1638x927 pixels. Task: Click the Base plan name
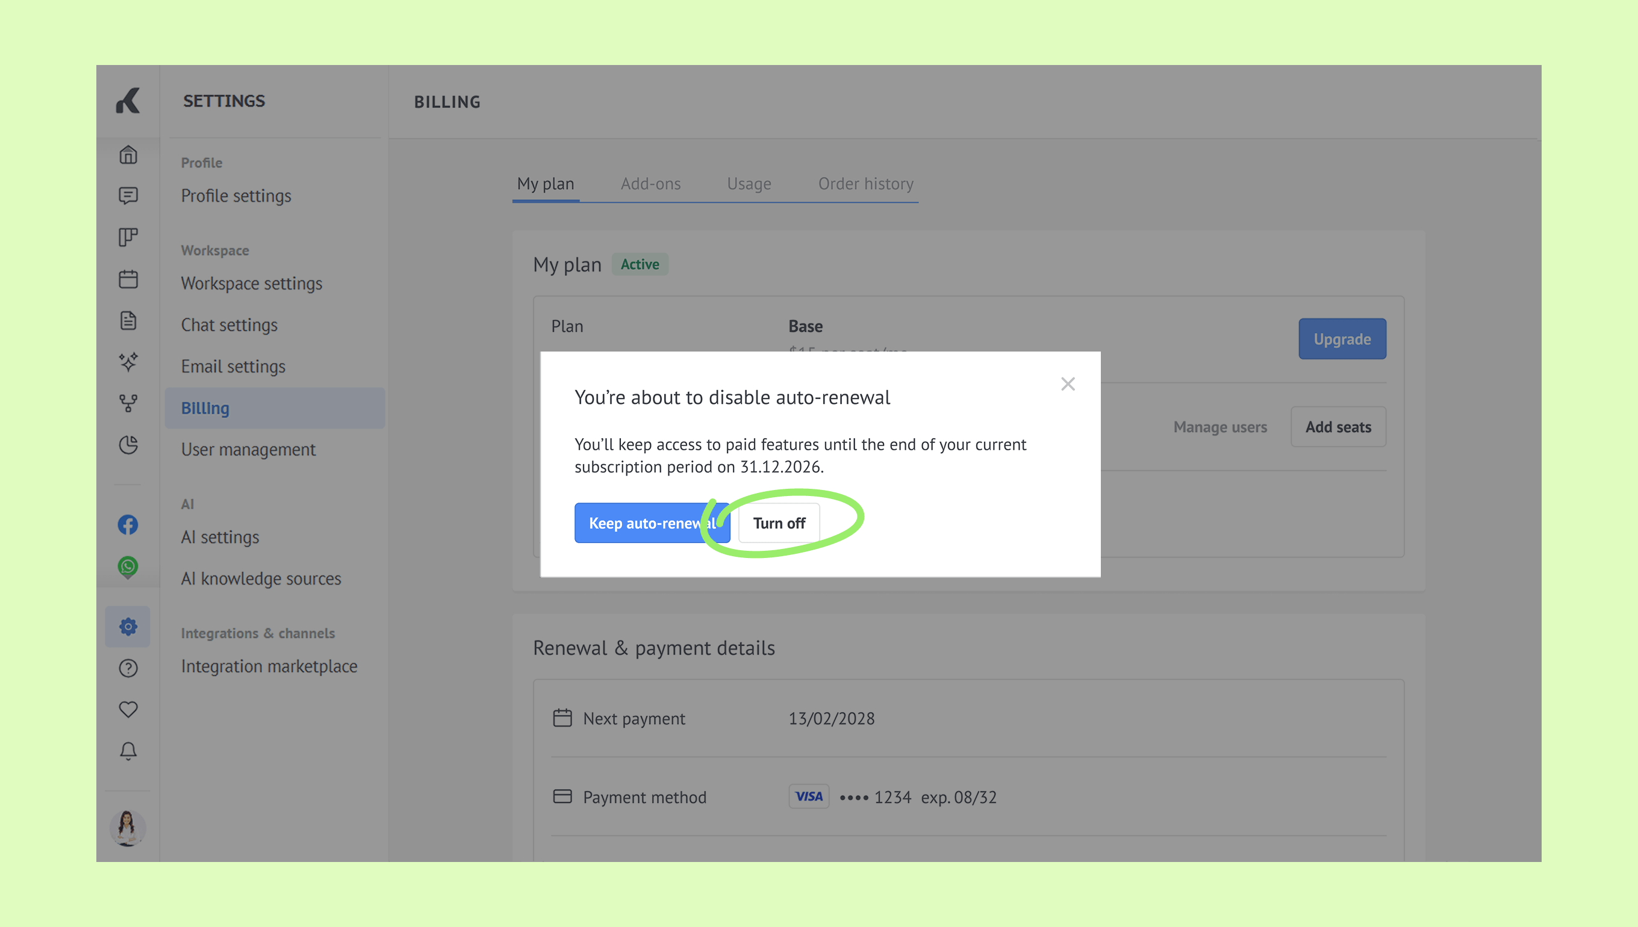(806, 326)
